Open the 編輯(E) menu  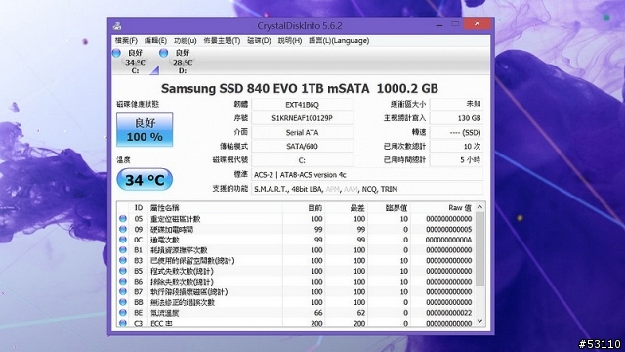(155, 41)
